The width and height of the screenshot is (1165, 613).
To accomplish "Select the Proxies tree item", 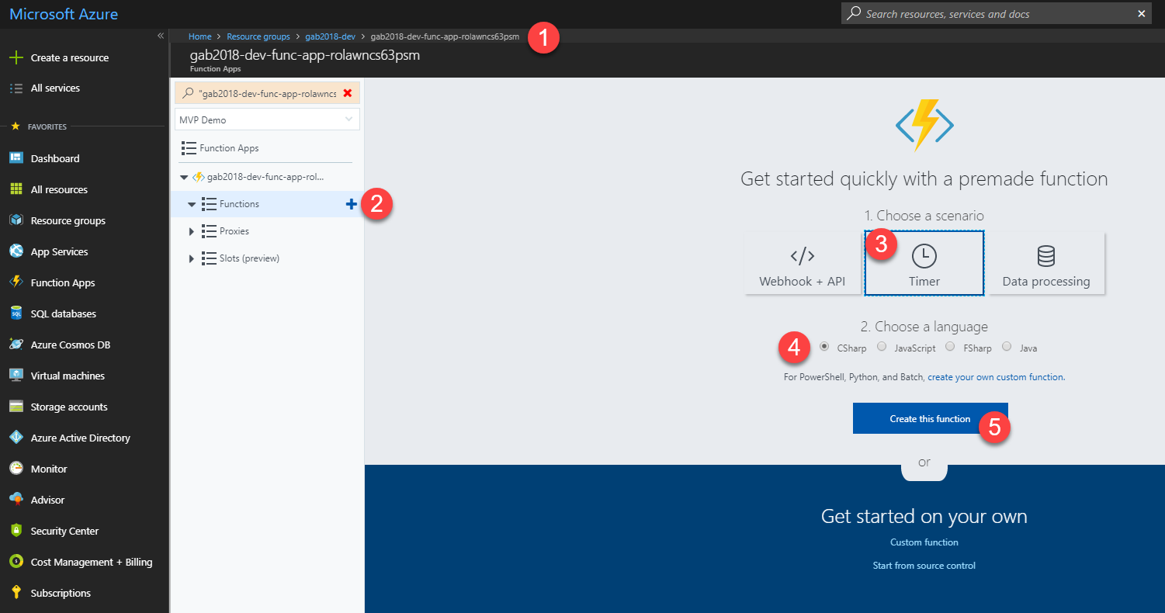I will 234,231.
